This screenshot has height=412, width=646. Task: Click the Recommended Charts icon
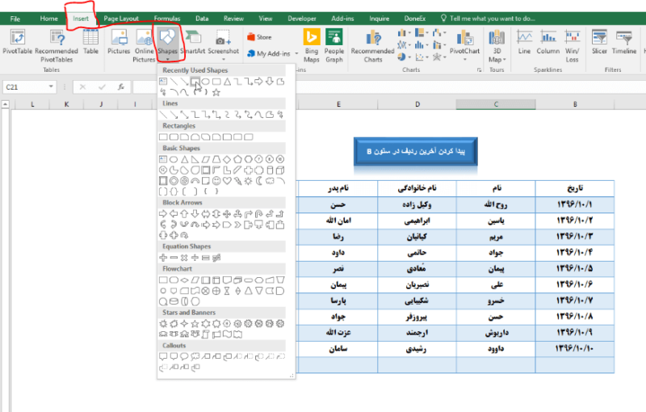coord(373,44)
